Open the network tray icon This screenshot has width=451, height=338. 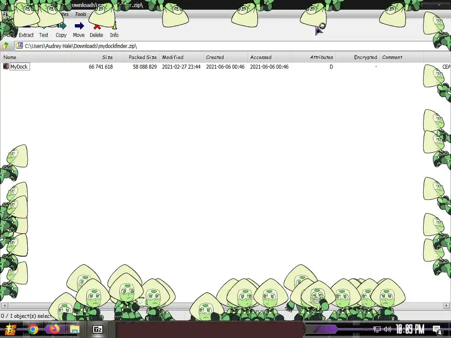point(377,329)
